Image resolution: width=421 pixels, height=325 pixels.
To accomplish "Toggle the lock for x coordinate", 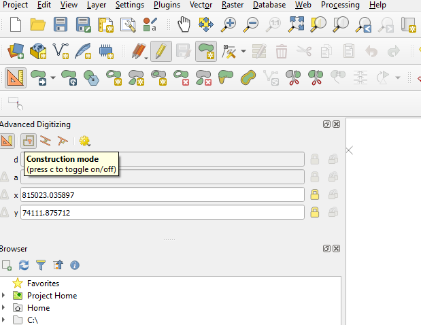I will coord(315,195).
